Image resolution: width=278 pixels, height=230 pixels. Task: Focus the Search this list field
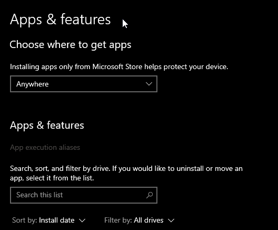(84, 195)
